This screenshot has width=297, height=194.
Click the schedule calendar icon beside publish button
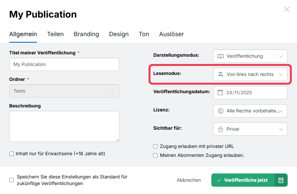coord(281,180)
